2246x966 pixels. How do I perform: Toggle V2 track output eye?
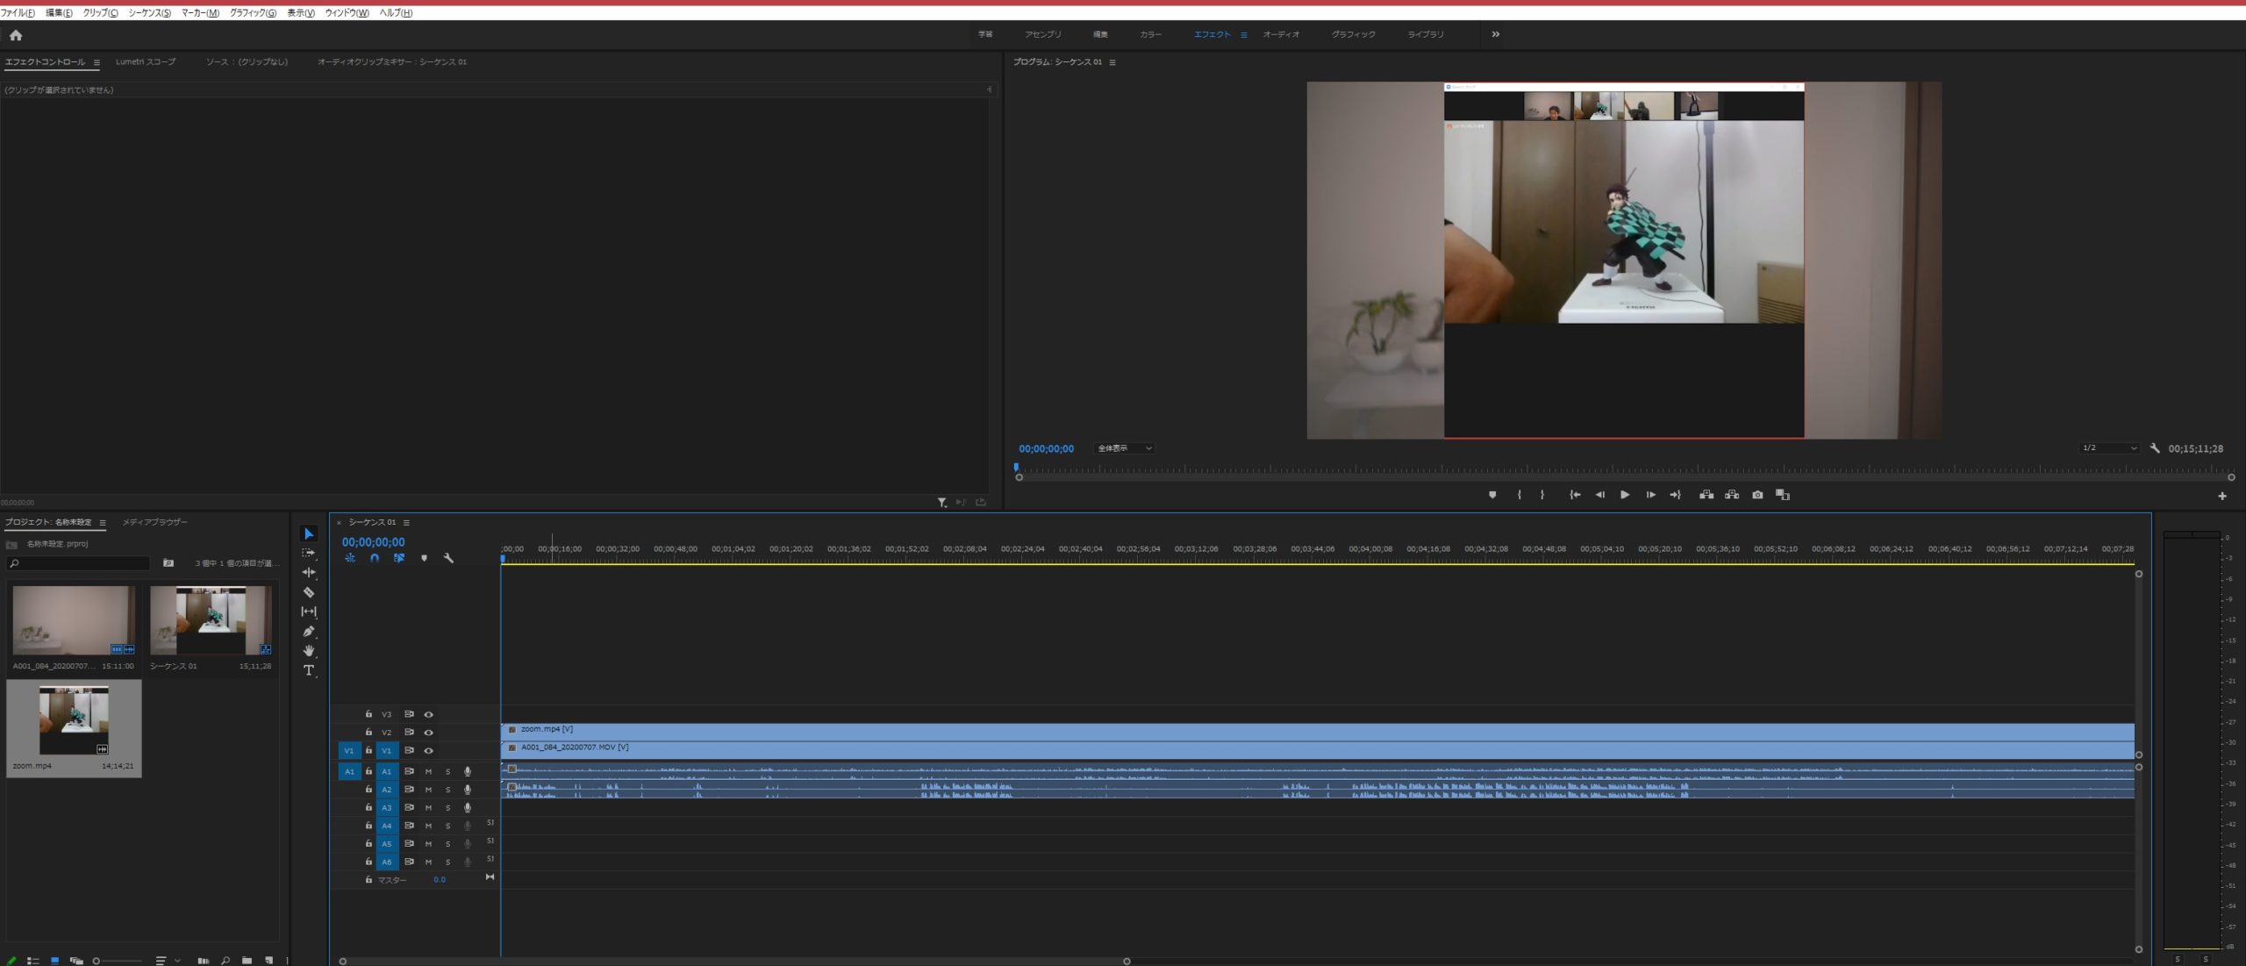coord(429,733)
